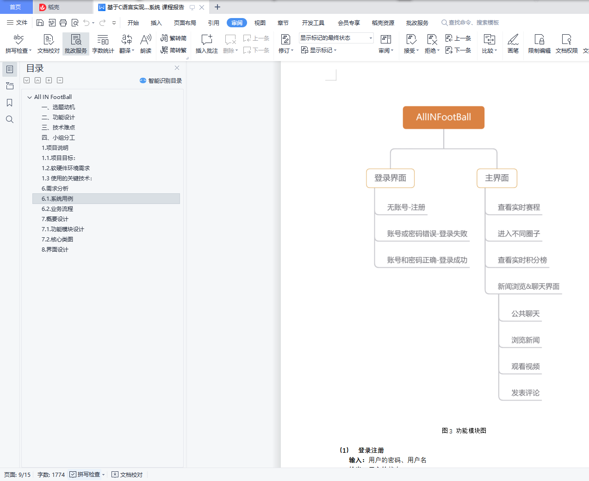Close the 目录 panel

(177, 68)
